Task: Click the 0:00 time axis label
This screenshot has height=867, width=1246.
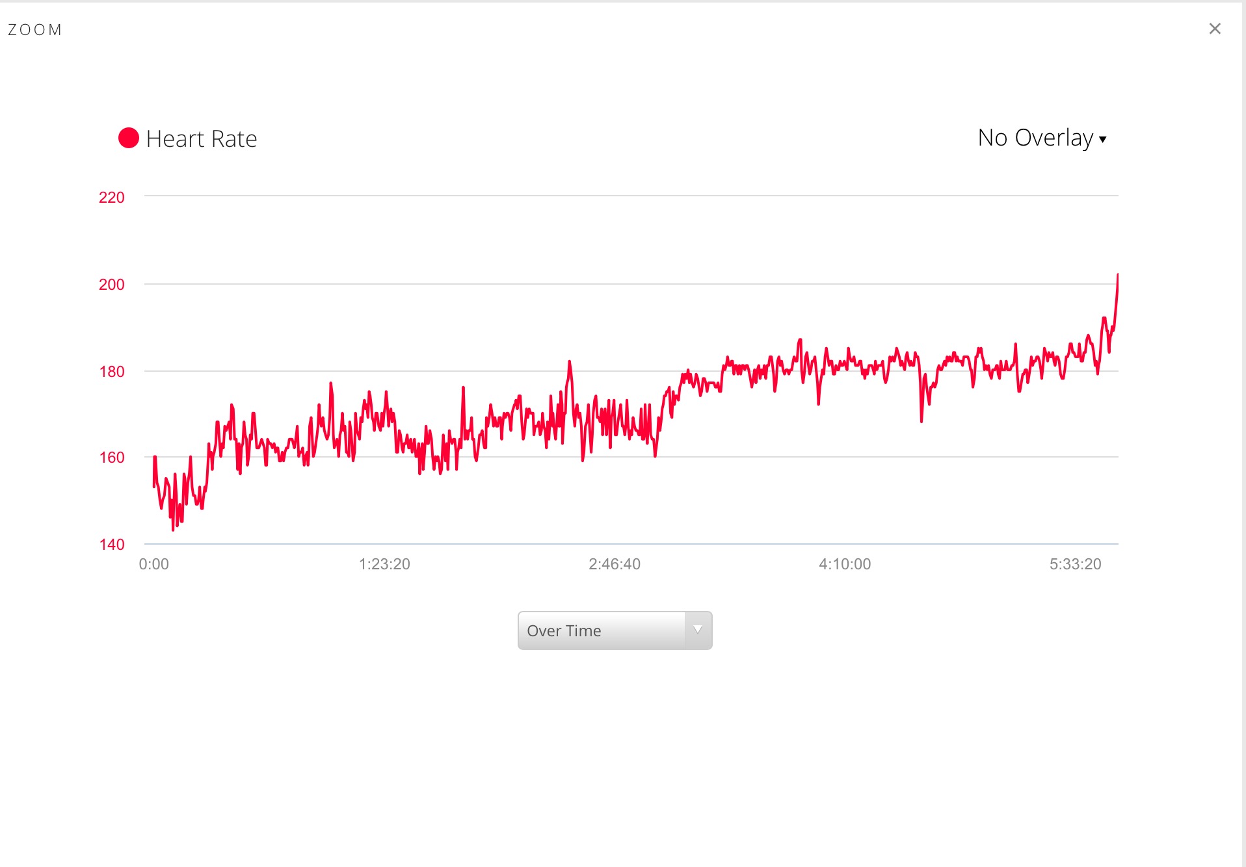Action: pyautogui.click(x=153, y=564)
